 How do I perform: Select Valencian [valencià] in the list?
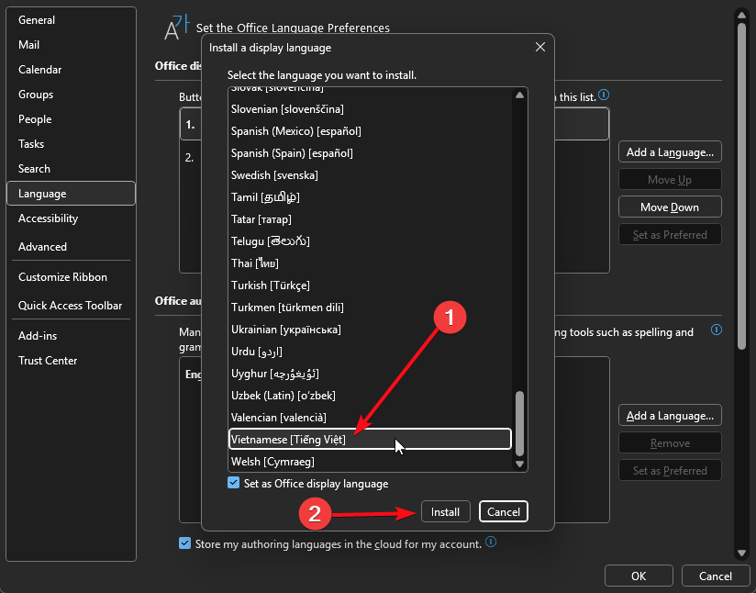(x=370, y=418)
